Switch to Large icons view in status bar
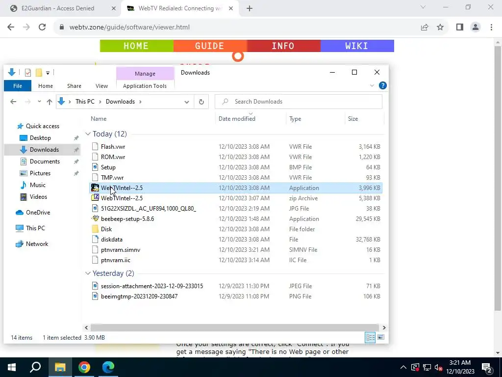Image resolution: width=502 pixels, height=377 pixels. [x=381, y=337]
